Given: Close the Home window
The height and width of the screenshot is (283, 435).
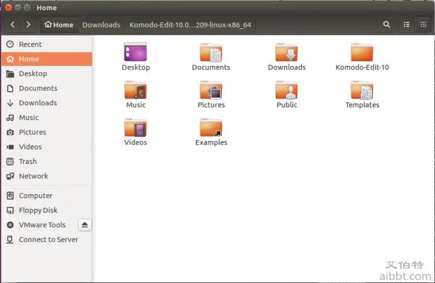Looking at the screenshot, I should point(8,8).
